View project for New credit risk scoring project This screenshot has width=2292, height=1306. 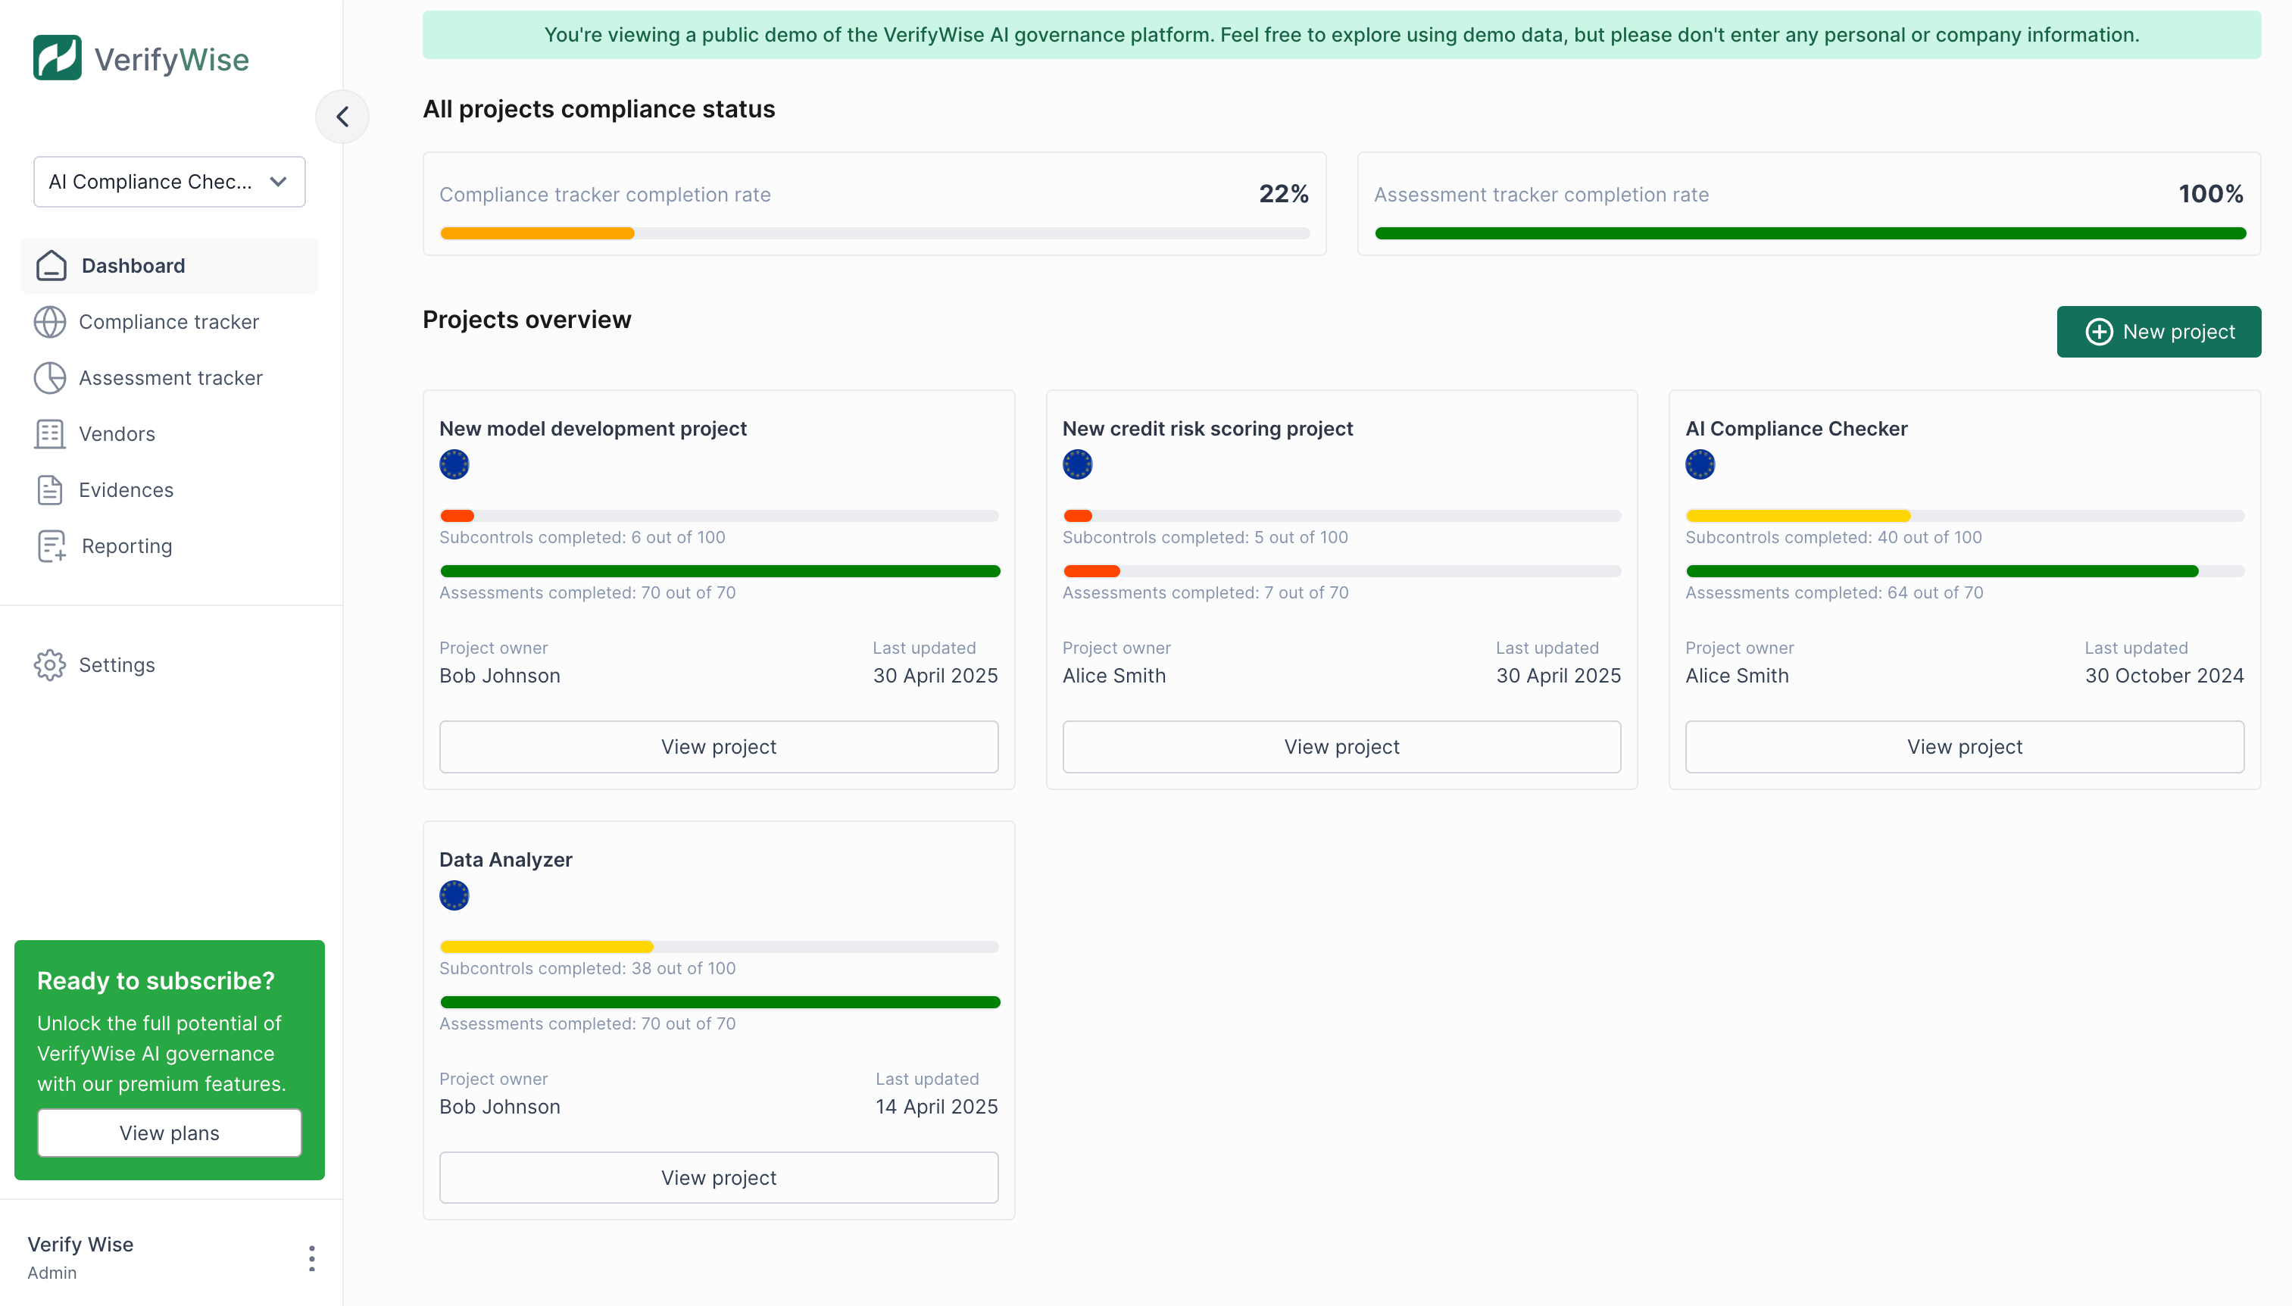point(1341,745)
